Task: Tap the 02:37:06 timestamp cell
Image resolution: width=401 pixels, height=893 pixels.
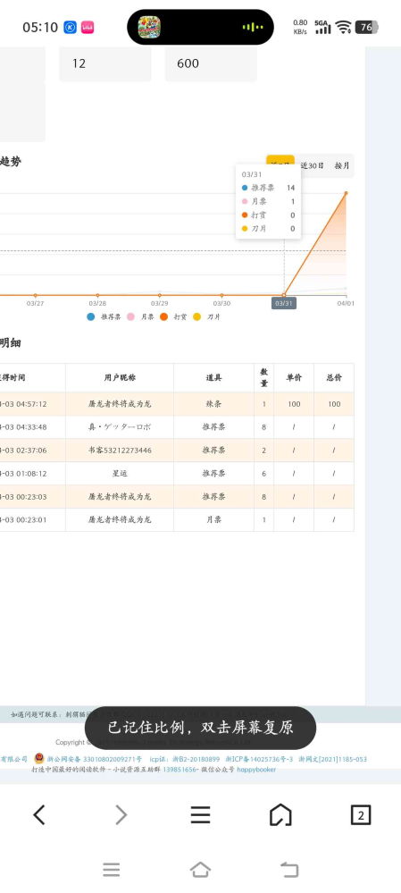Action: (32, 451)
